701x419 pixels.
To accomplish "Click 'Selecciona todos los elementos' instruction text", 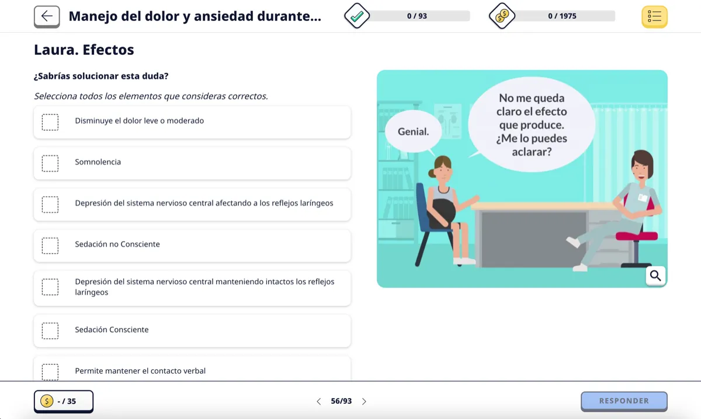I will (x=151, y=96).
